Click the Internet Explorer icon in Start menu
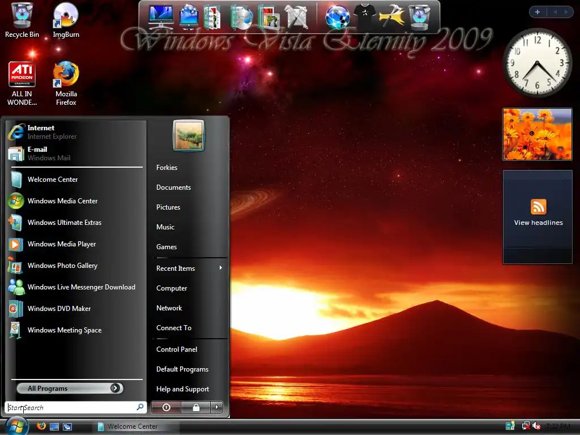 click(x=16, y=132)
